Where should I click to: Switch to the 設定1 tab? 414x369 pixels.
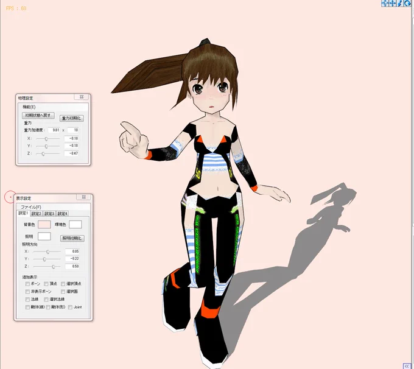[23, 213]
